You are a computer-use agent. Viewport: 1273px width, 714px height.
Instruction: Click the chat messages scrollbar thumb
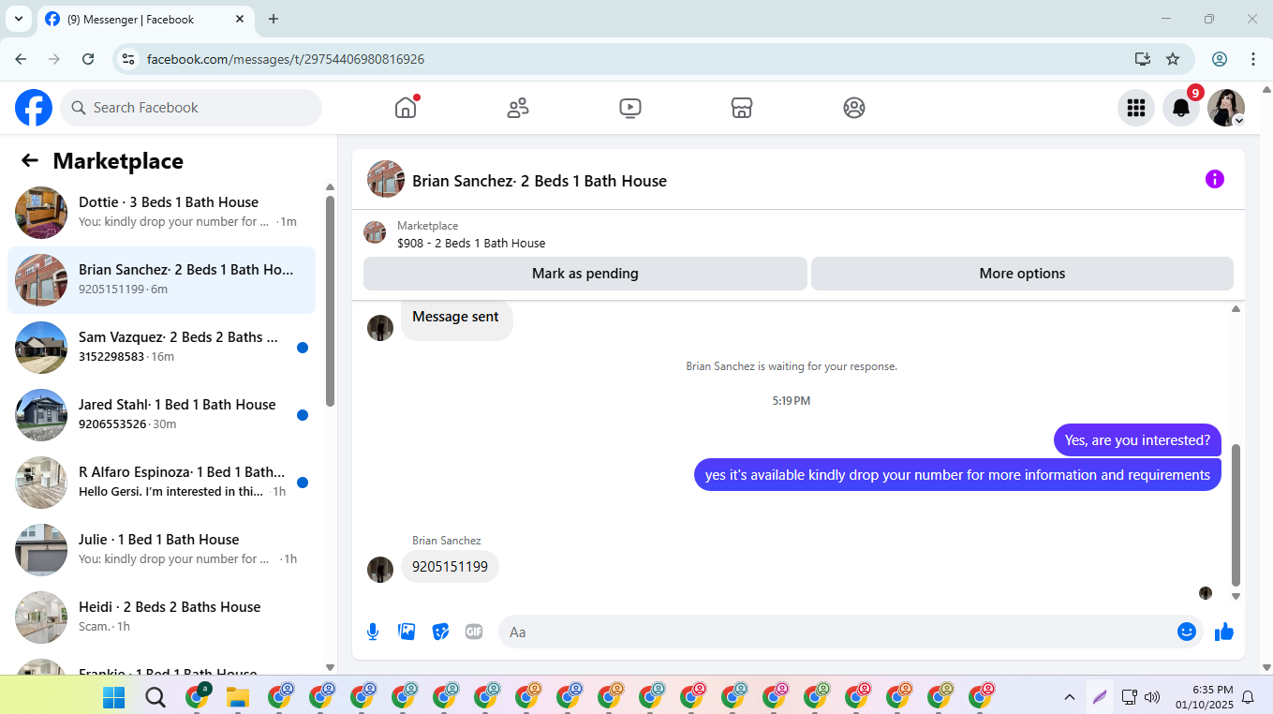(1236, 514)
